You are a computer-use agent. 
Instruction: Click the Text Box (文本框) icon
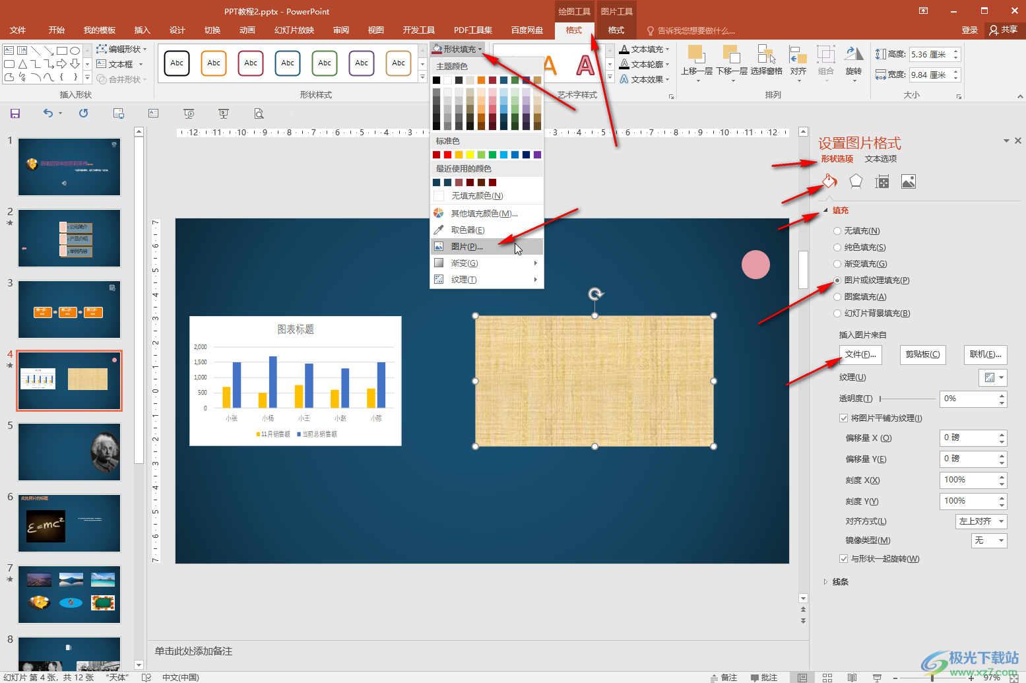(102, 64)
